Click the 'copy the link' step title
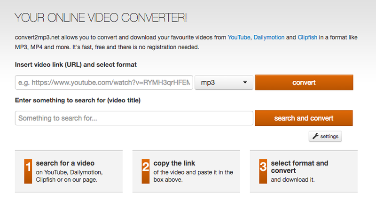The width and height of the screenshot is (376, 200). pos(174,163)
